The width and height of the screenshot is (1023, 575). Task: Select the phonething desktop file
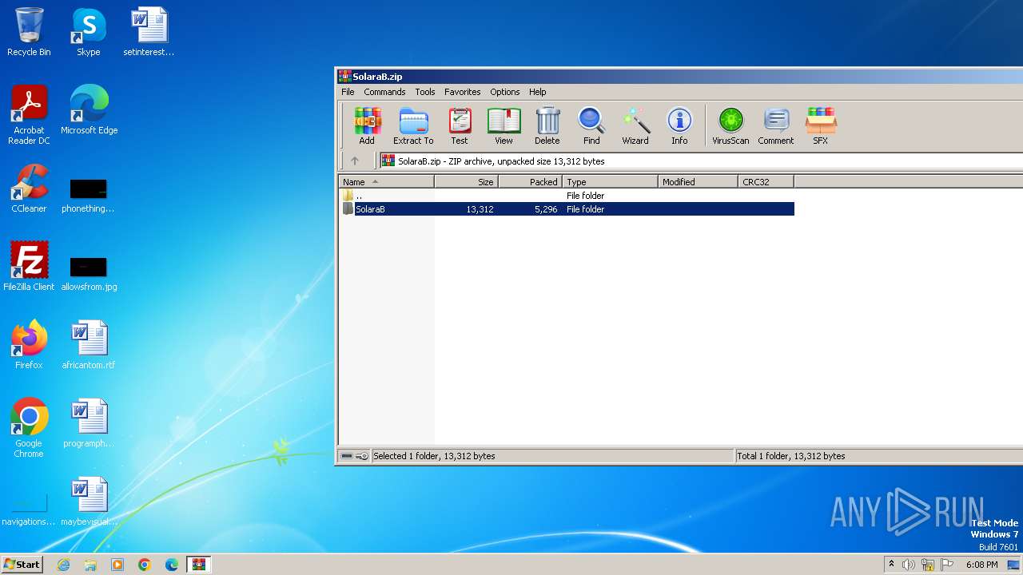point(89,196)
